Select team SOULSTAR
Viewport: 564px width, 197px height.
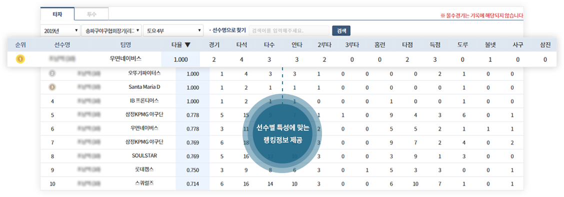[x=144, y=156]
